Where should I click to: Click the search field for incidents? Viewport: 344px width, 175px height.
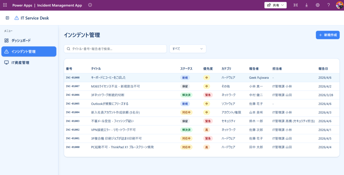[x=115, y=49]
